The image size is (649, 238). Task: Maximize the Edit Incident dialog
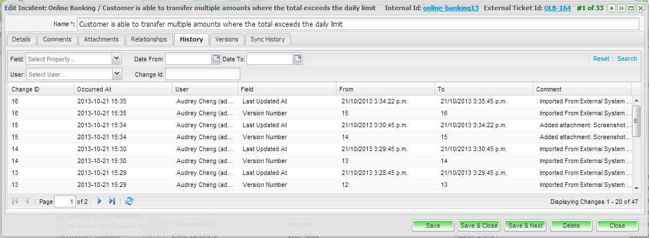click(x=631, y=9)
